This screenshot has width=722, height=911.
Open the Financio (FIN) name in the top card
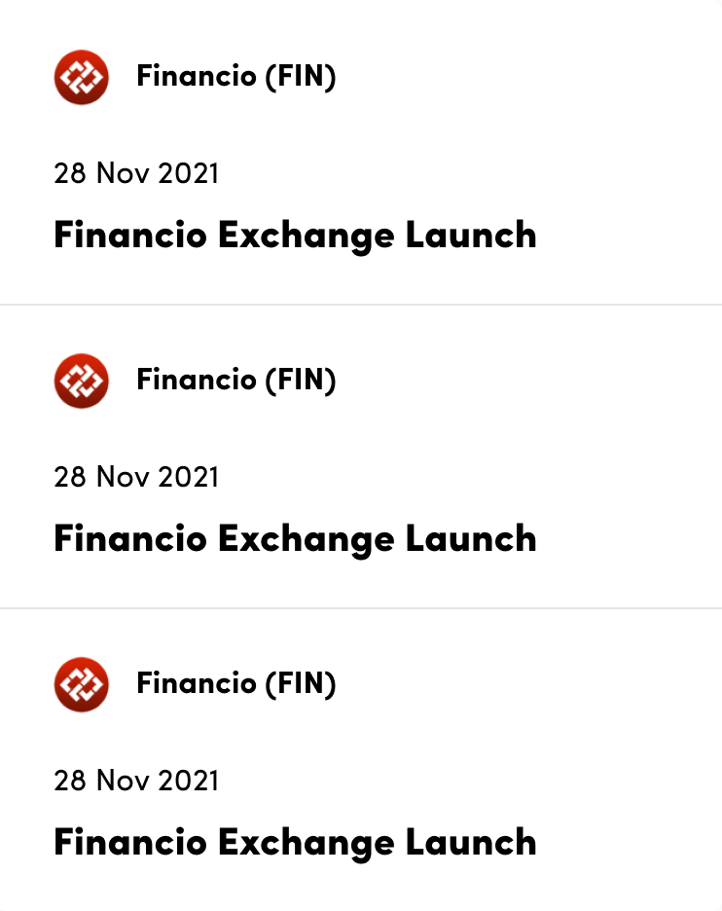pyautogui.click(x=235, y=77)
